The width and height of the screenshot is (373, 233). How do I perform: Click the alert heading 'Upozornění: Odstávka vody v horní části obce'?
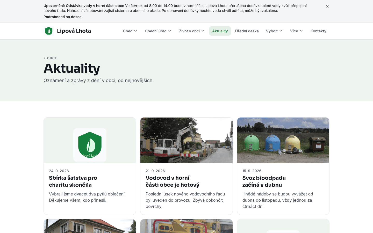tap(84, 6)
